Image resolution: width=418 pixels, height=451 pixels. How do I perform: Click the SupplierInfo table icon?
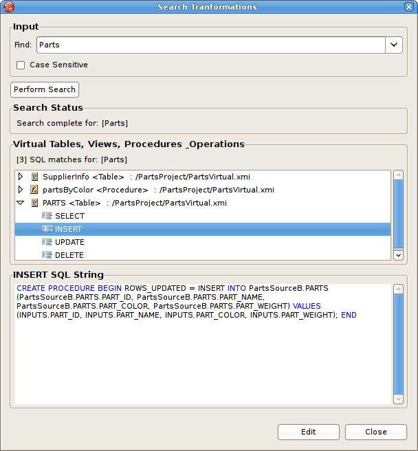[34, 177]
